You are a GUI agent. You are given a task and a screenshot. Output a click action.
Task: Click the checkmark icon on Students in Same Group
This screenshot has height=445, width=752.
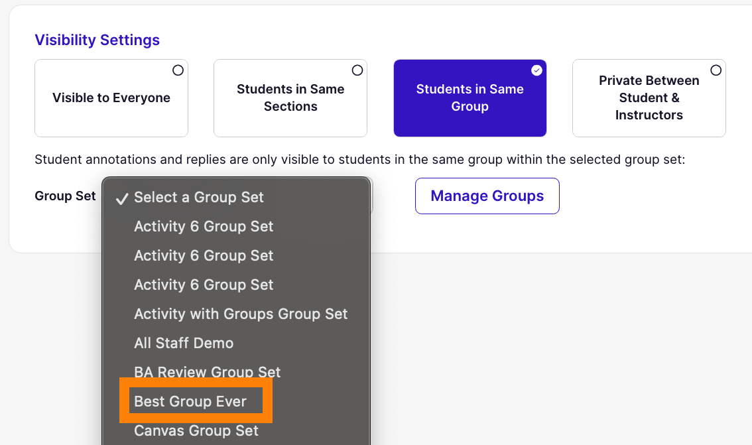coord(536,70)
